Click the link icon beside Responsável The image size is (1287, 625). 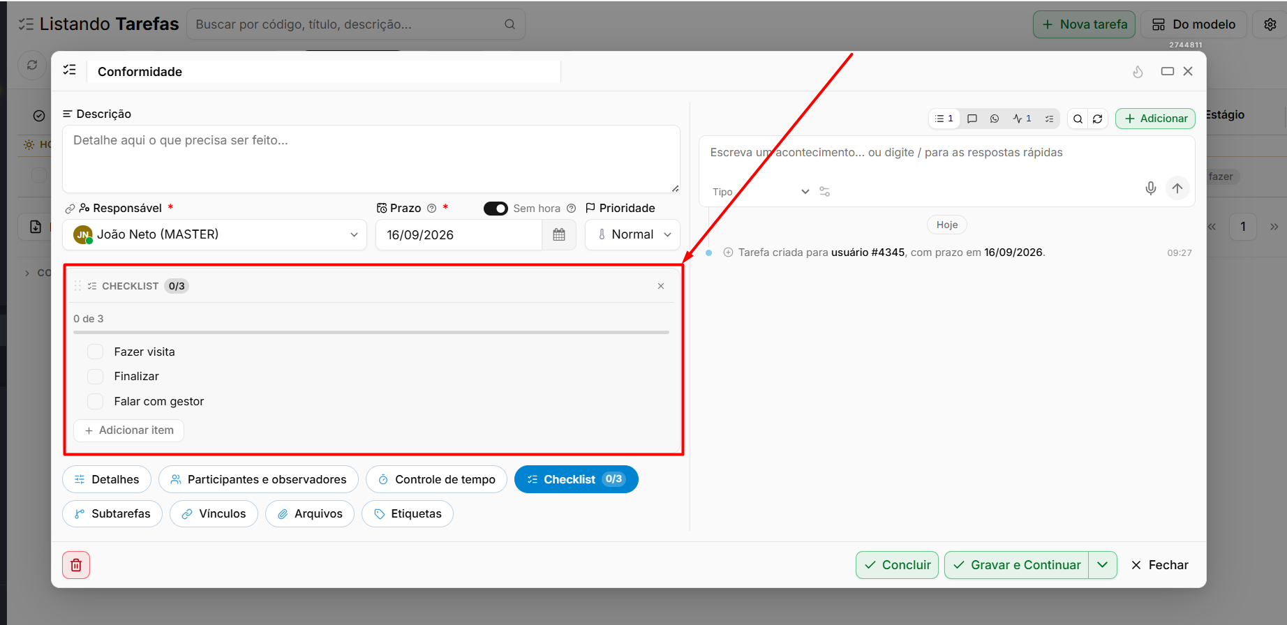tap(70, 209)
